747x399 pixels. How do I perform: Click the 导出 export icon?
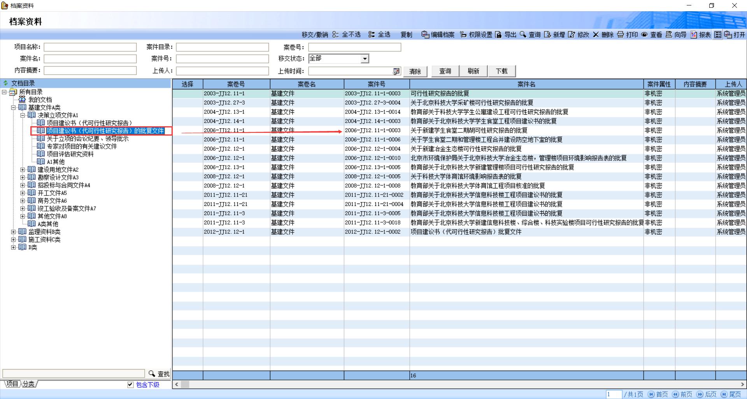pyautogui.click(x=498, y=35)
